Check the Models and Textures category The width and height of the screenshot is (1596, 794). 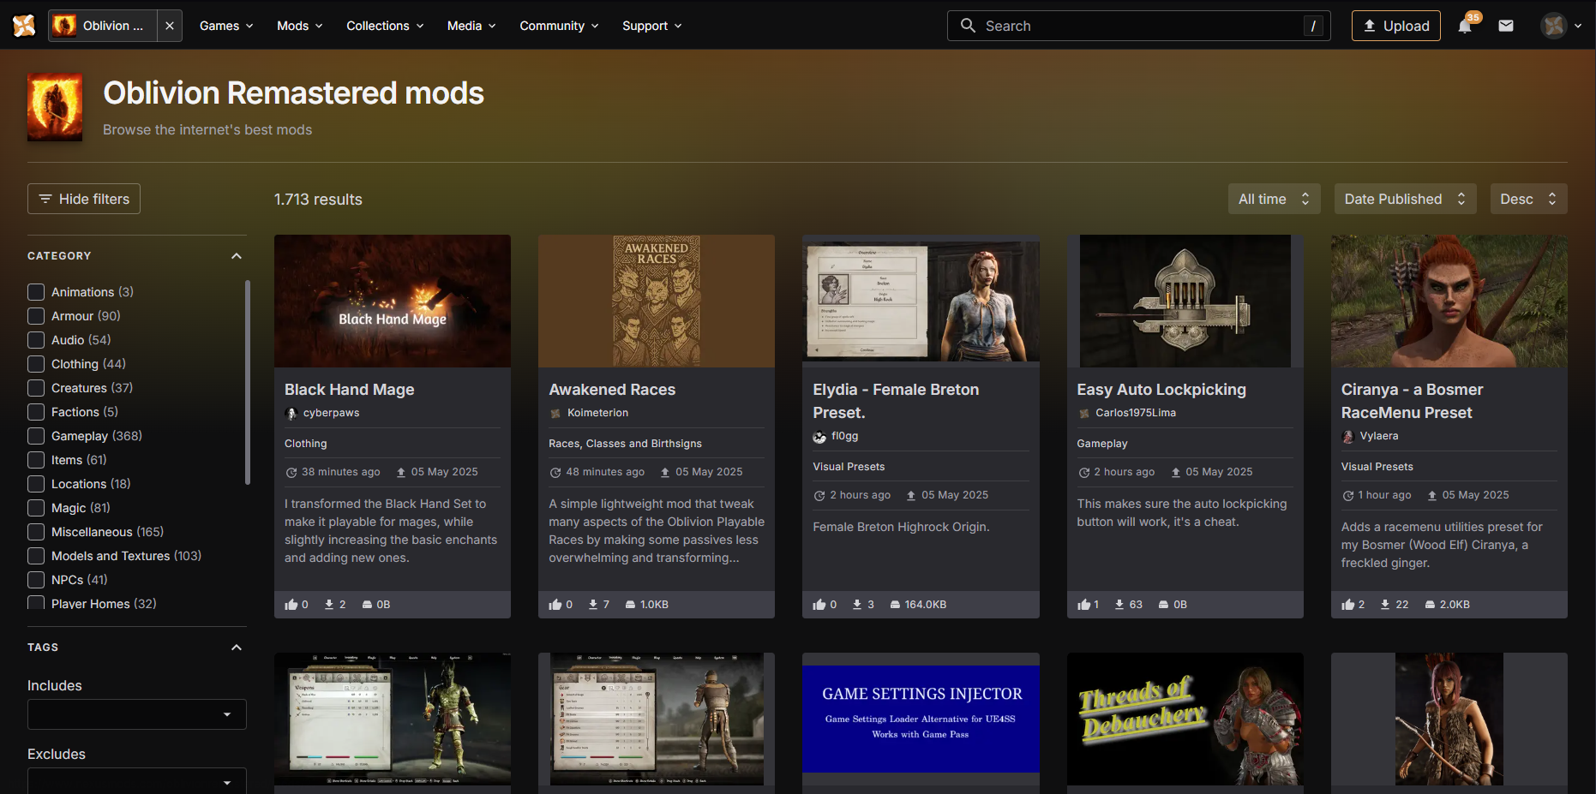pos(36,556)
